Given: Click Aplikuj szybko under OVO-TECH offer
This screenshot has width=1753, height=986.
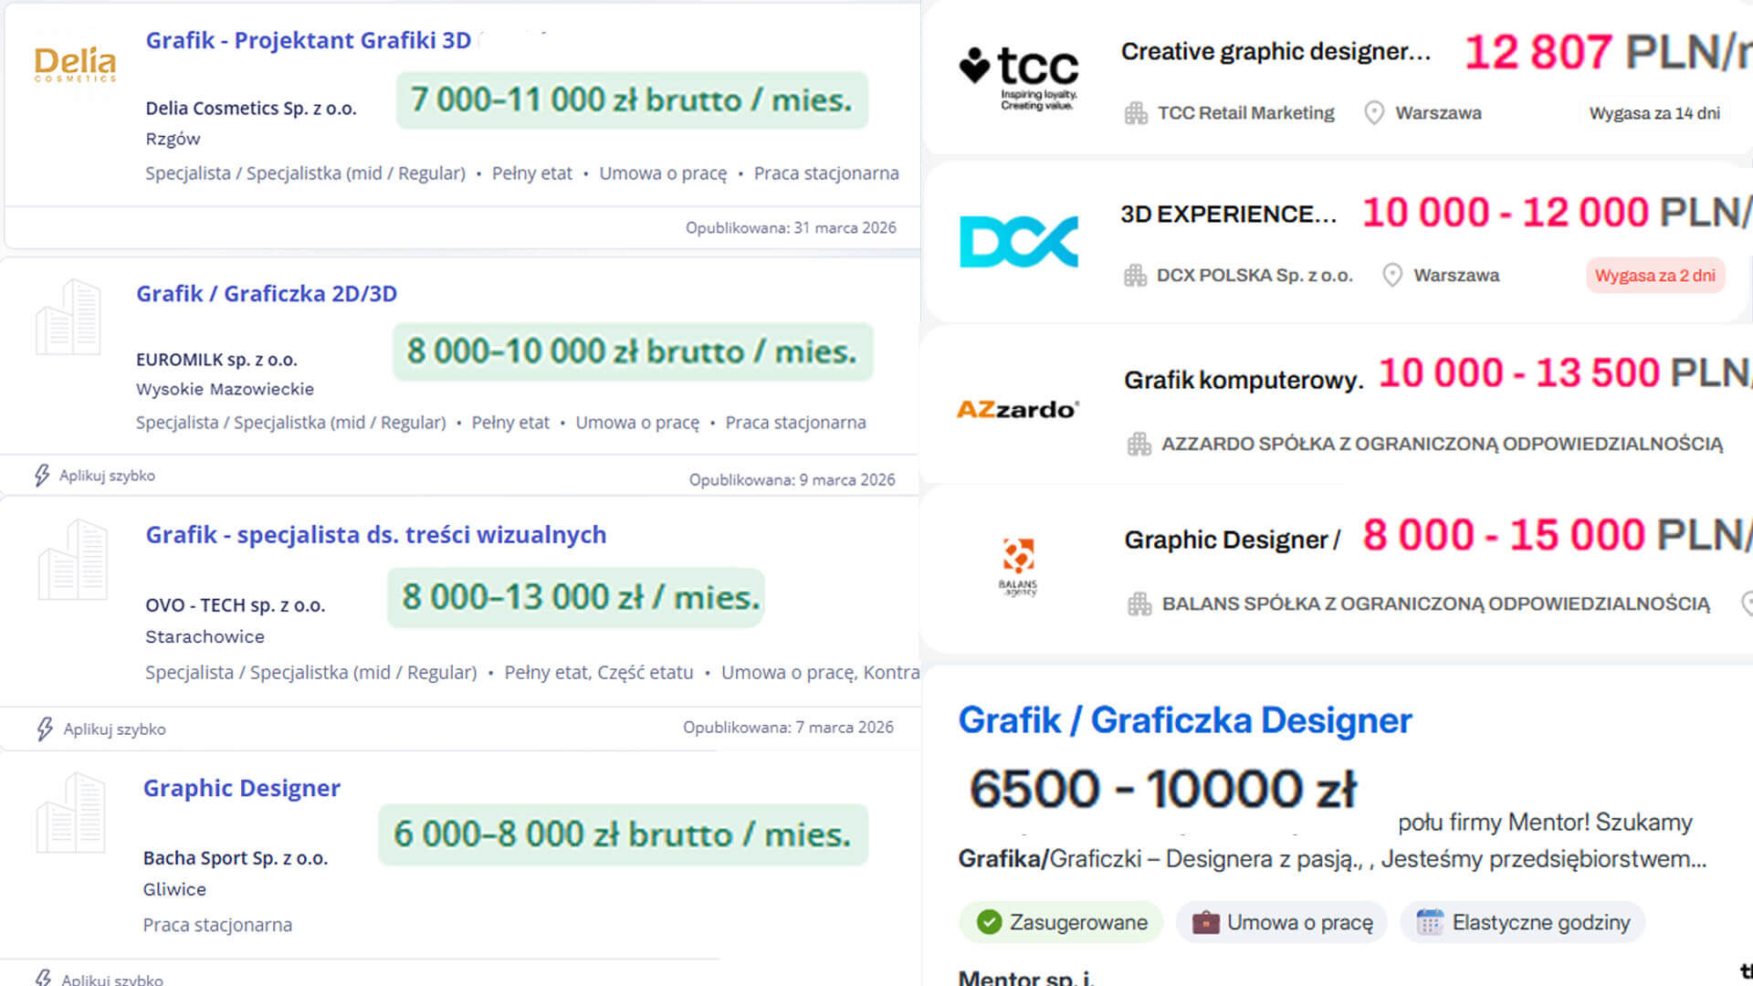Looking at the screenshot, I should (x=114, y=729).
